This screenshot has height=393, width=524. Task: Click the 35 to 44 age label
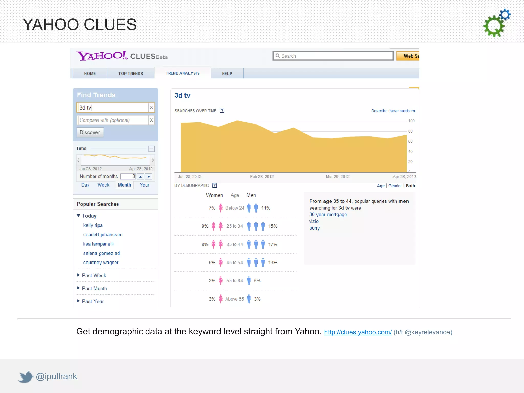[x=234, y=244]
